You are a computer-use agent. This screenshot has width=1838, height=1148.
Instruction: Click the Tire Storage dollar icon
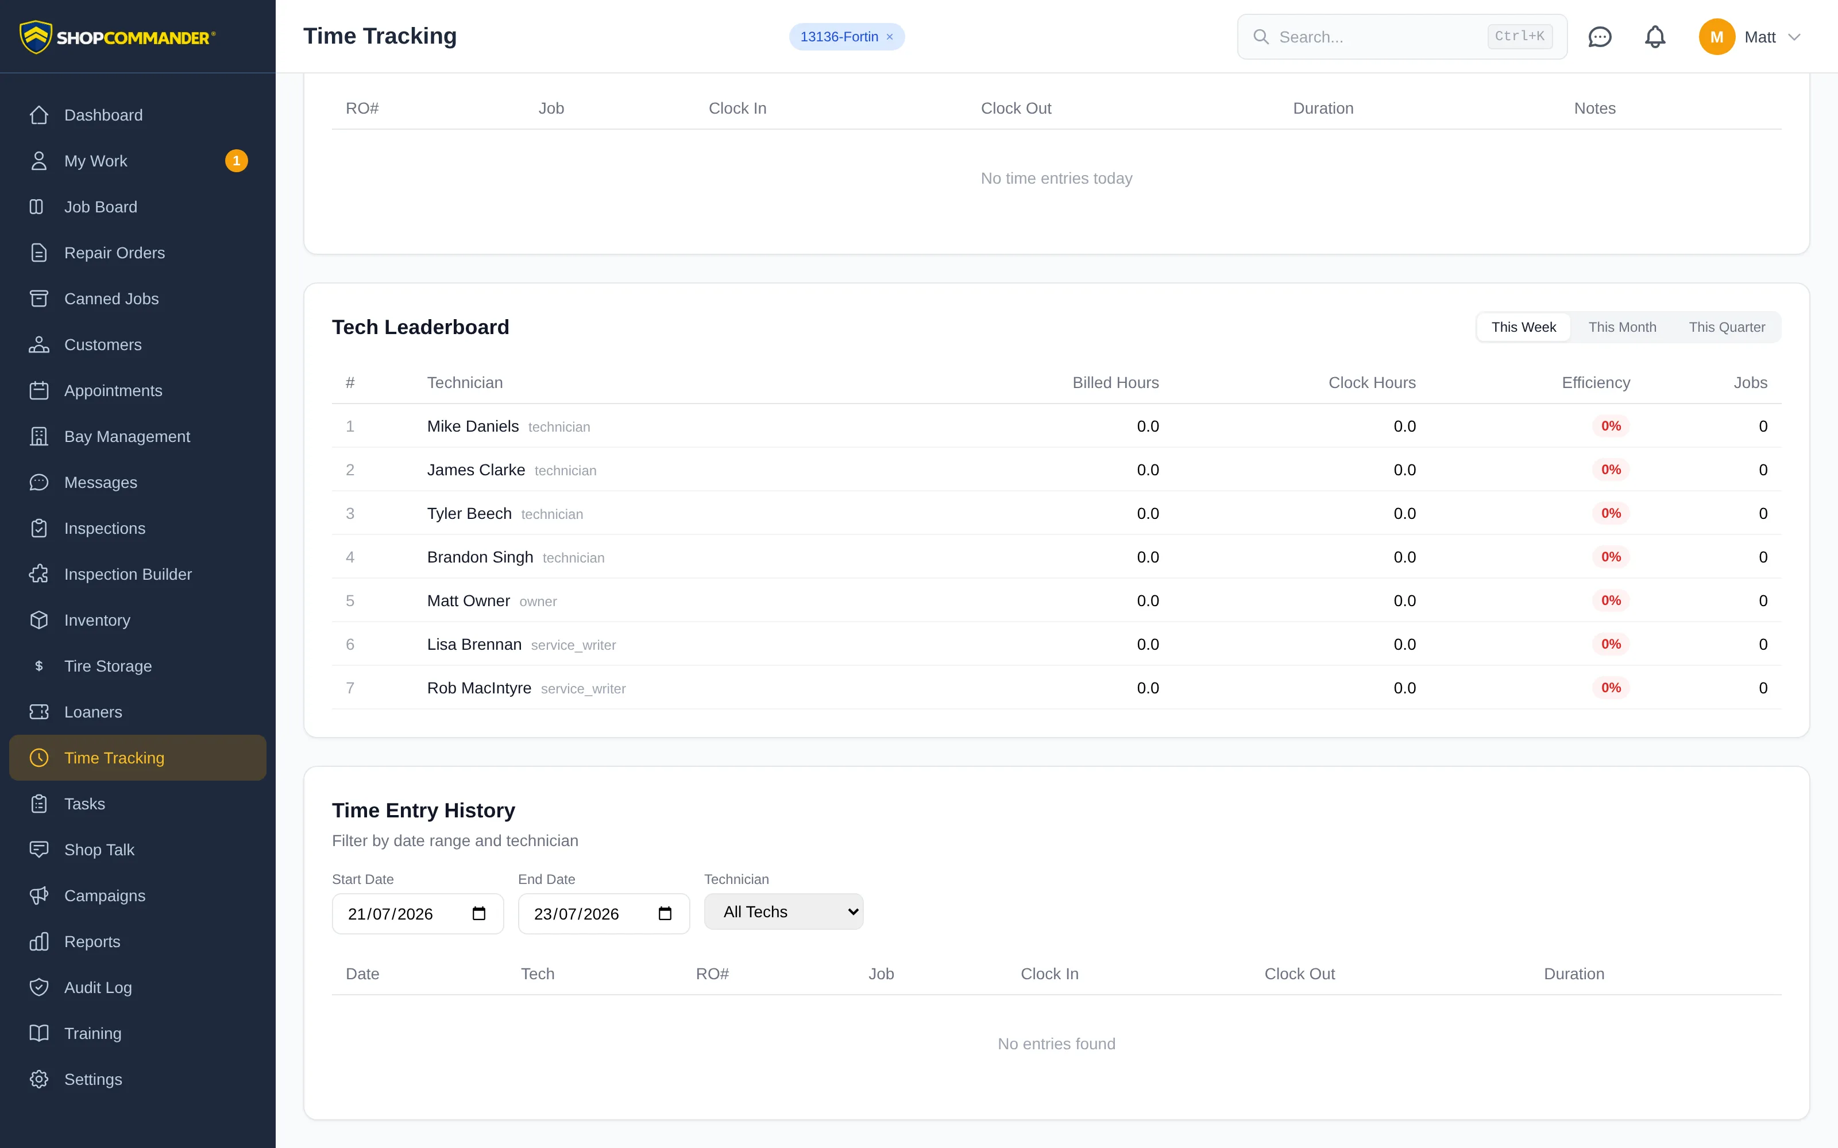pos(38,666)
